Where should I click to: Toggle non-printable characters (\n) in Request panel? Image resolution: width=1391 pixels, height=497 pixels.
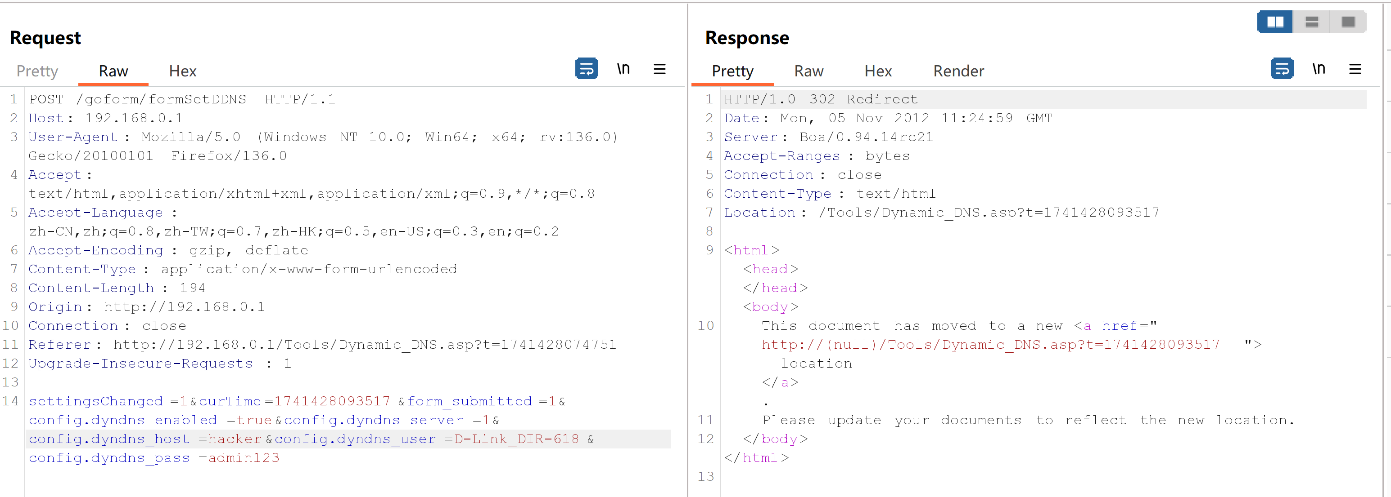click(623, 68)
